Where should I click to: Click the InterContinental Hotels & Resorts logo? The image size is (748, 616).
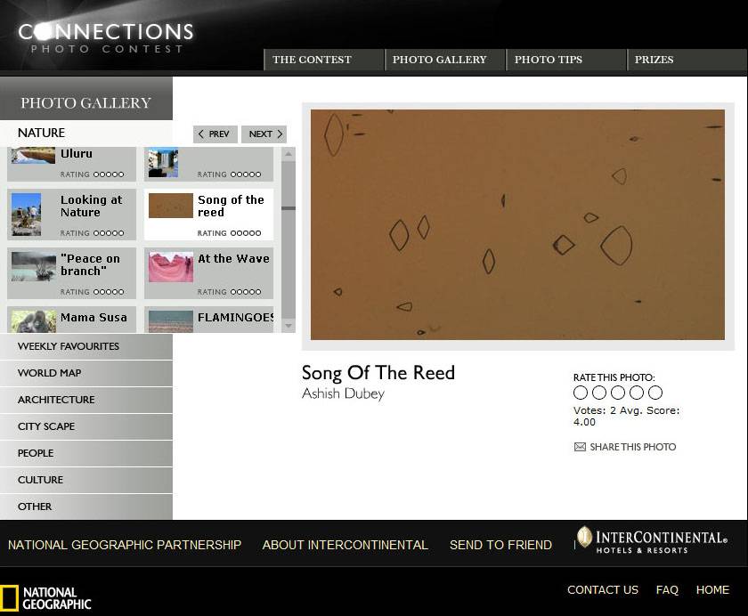[x=652, y=540]
